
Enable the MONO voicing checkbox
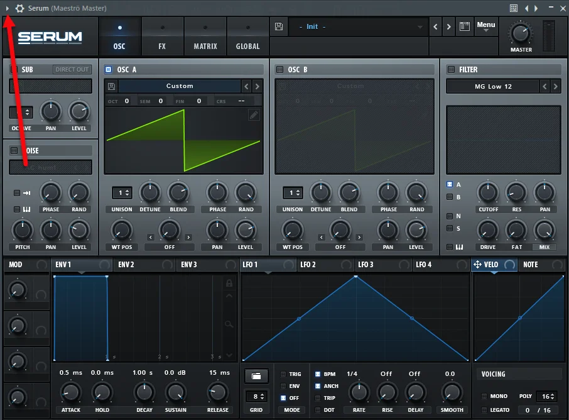click(x=484, y=396)
